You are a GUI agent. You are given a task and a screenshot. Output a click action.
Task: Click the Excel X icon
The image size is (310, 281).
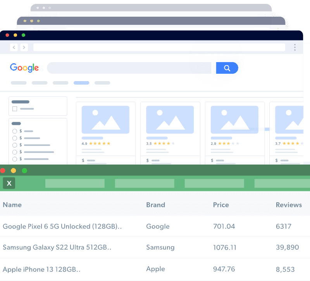click(9, 183)
